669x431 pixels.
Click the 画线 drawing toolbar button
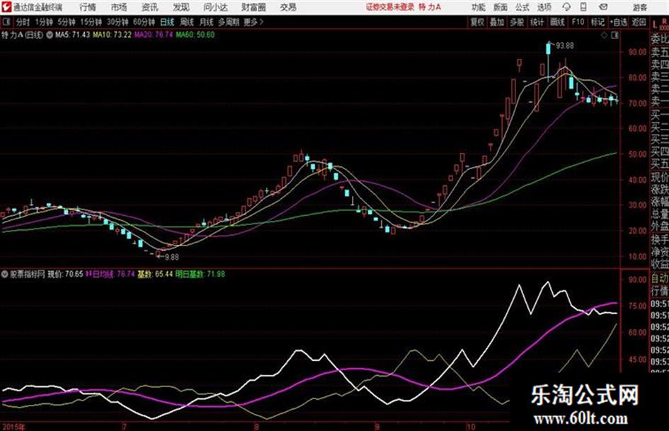coord(557,22)
